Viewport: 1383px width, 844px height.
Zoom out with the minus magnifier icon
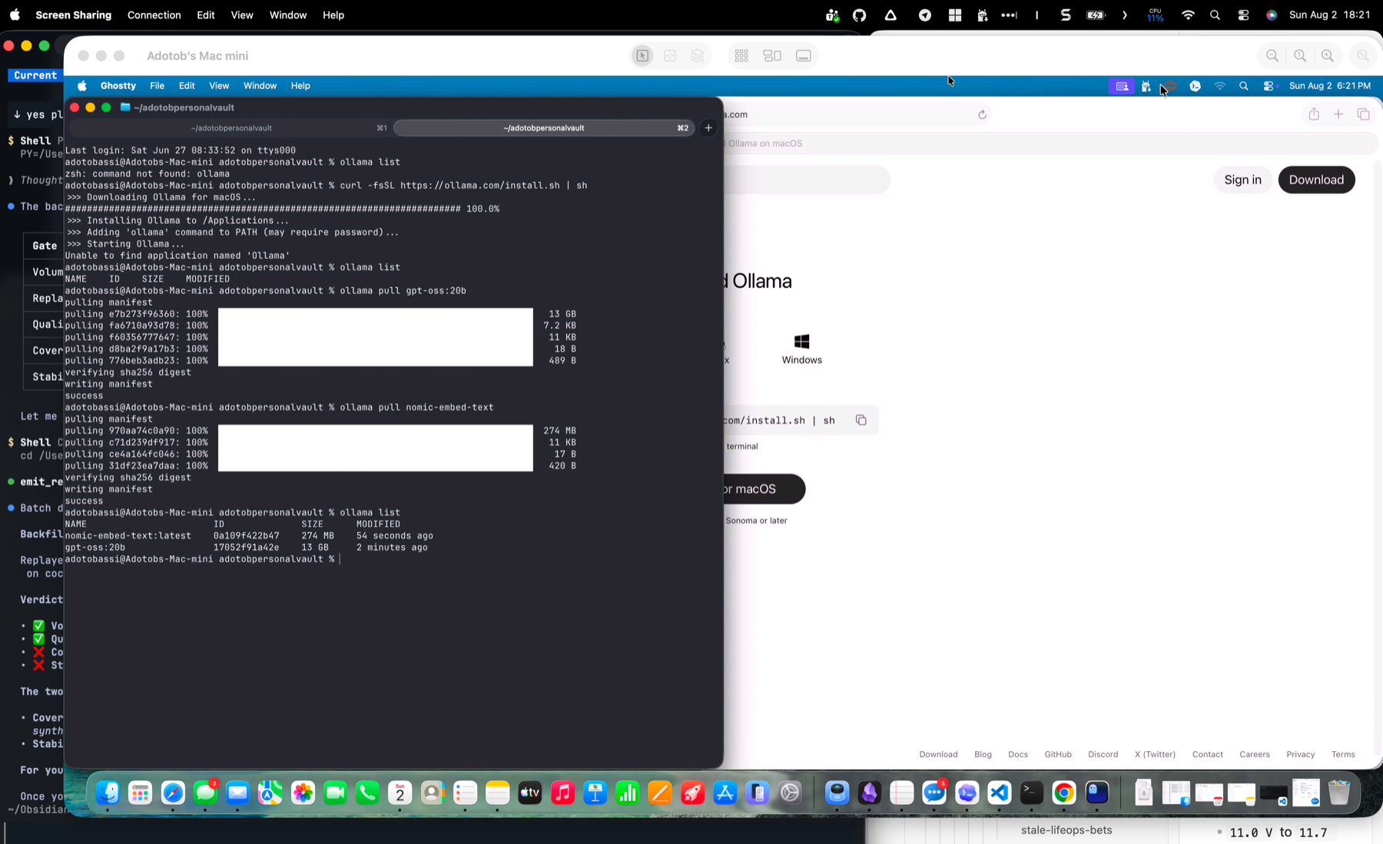[1272, 56]
